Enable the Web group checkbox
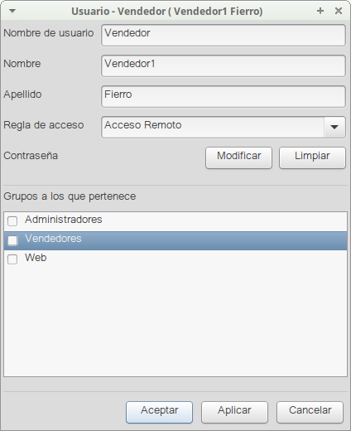Viewport: 351px width, 431px height. [x=12, y=259]
